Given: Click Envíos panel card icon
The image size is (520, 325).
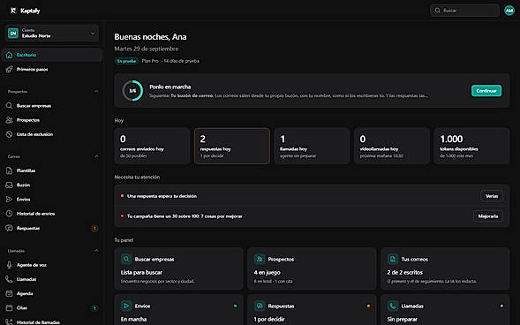Looking at the screenshot, I should click(126, 306).
